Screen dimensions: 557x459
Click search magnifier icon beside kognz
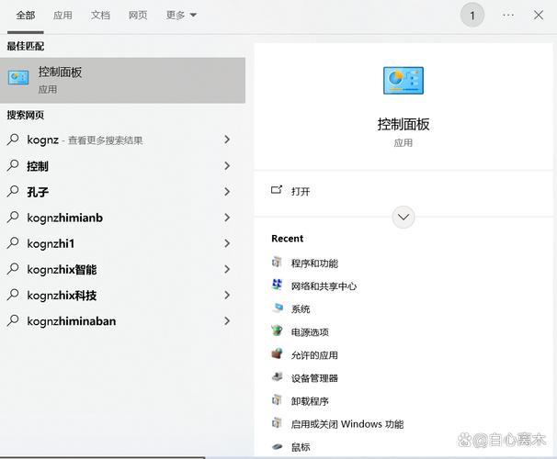click(x=13, y=140)
